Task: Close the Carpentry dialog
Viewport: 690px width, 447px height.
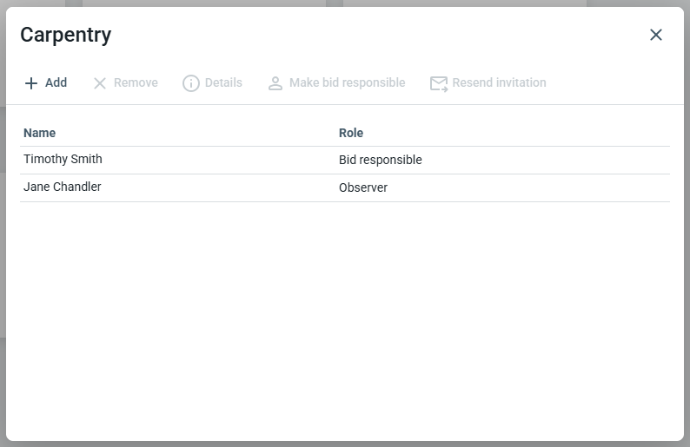Action: click(x=656, y=35)
